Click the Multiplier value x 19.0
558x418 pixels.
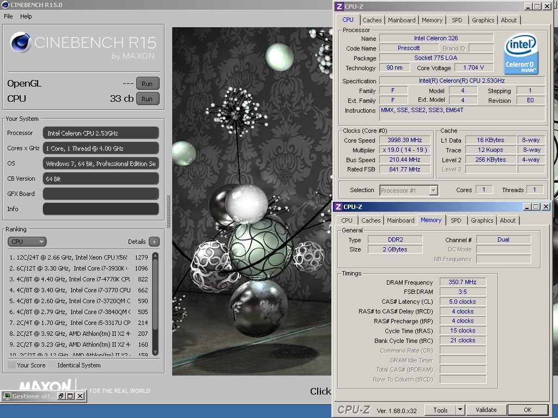[x=405, y=150]
